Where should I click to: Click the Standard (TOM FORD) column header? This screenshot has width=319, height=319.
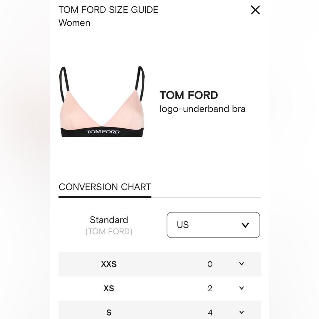(x=109, y=225)
